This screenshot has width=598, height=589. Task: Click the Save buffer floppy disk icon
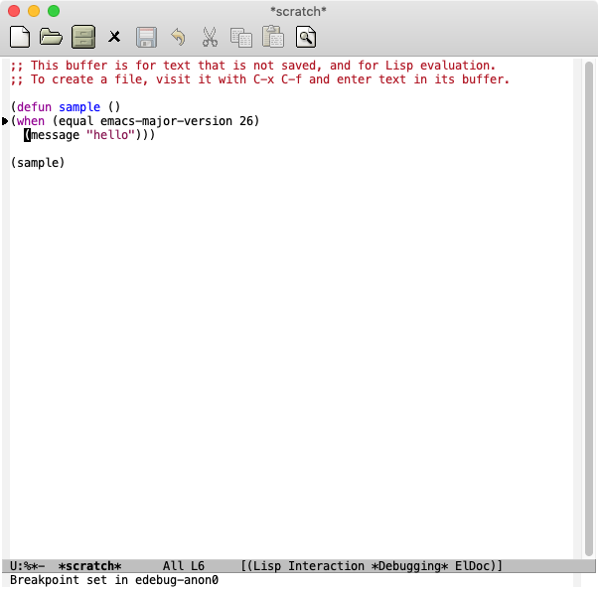tap(146, 38)
